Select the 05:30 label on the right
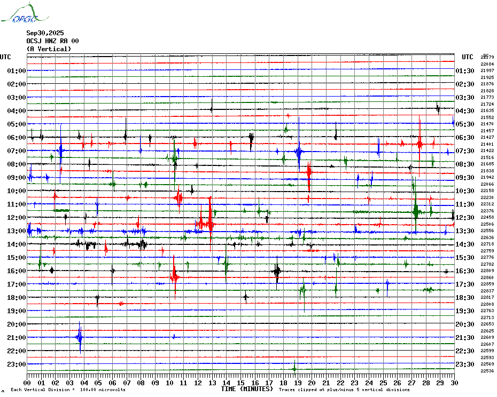Image resolution: width=497 pixels, height=397 pixels. (x=465, y=124)
